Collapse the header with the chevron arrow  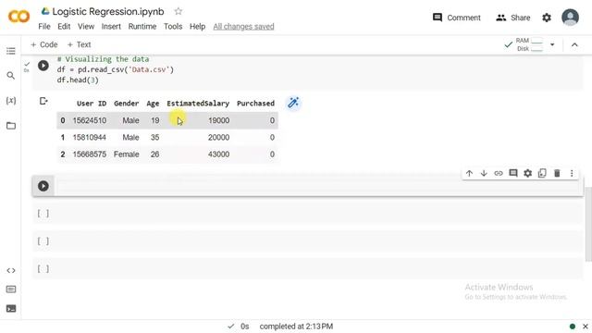(574, 45)
